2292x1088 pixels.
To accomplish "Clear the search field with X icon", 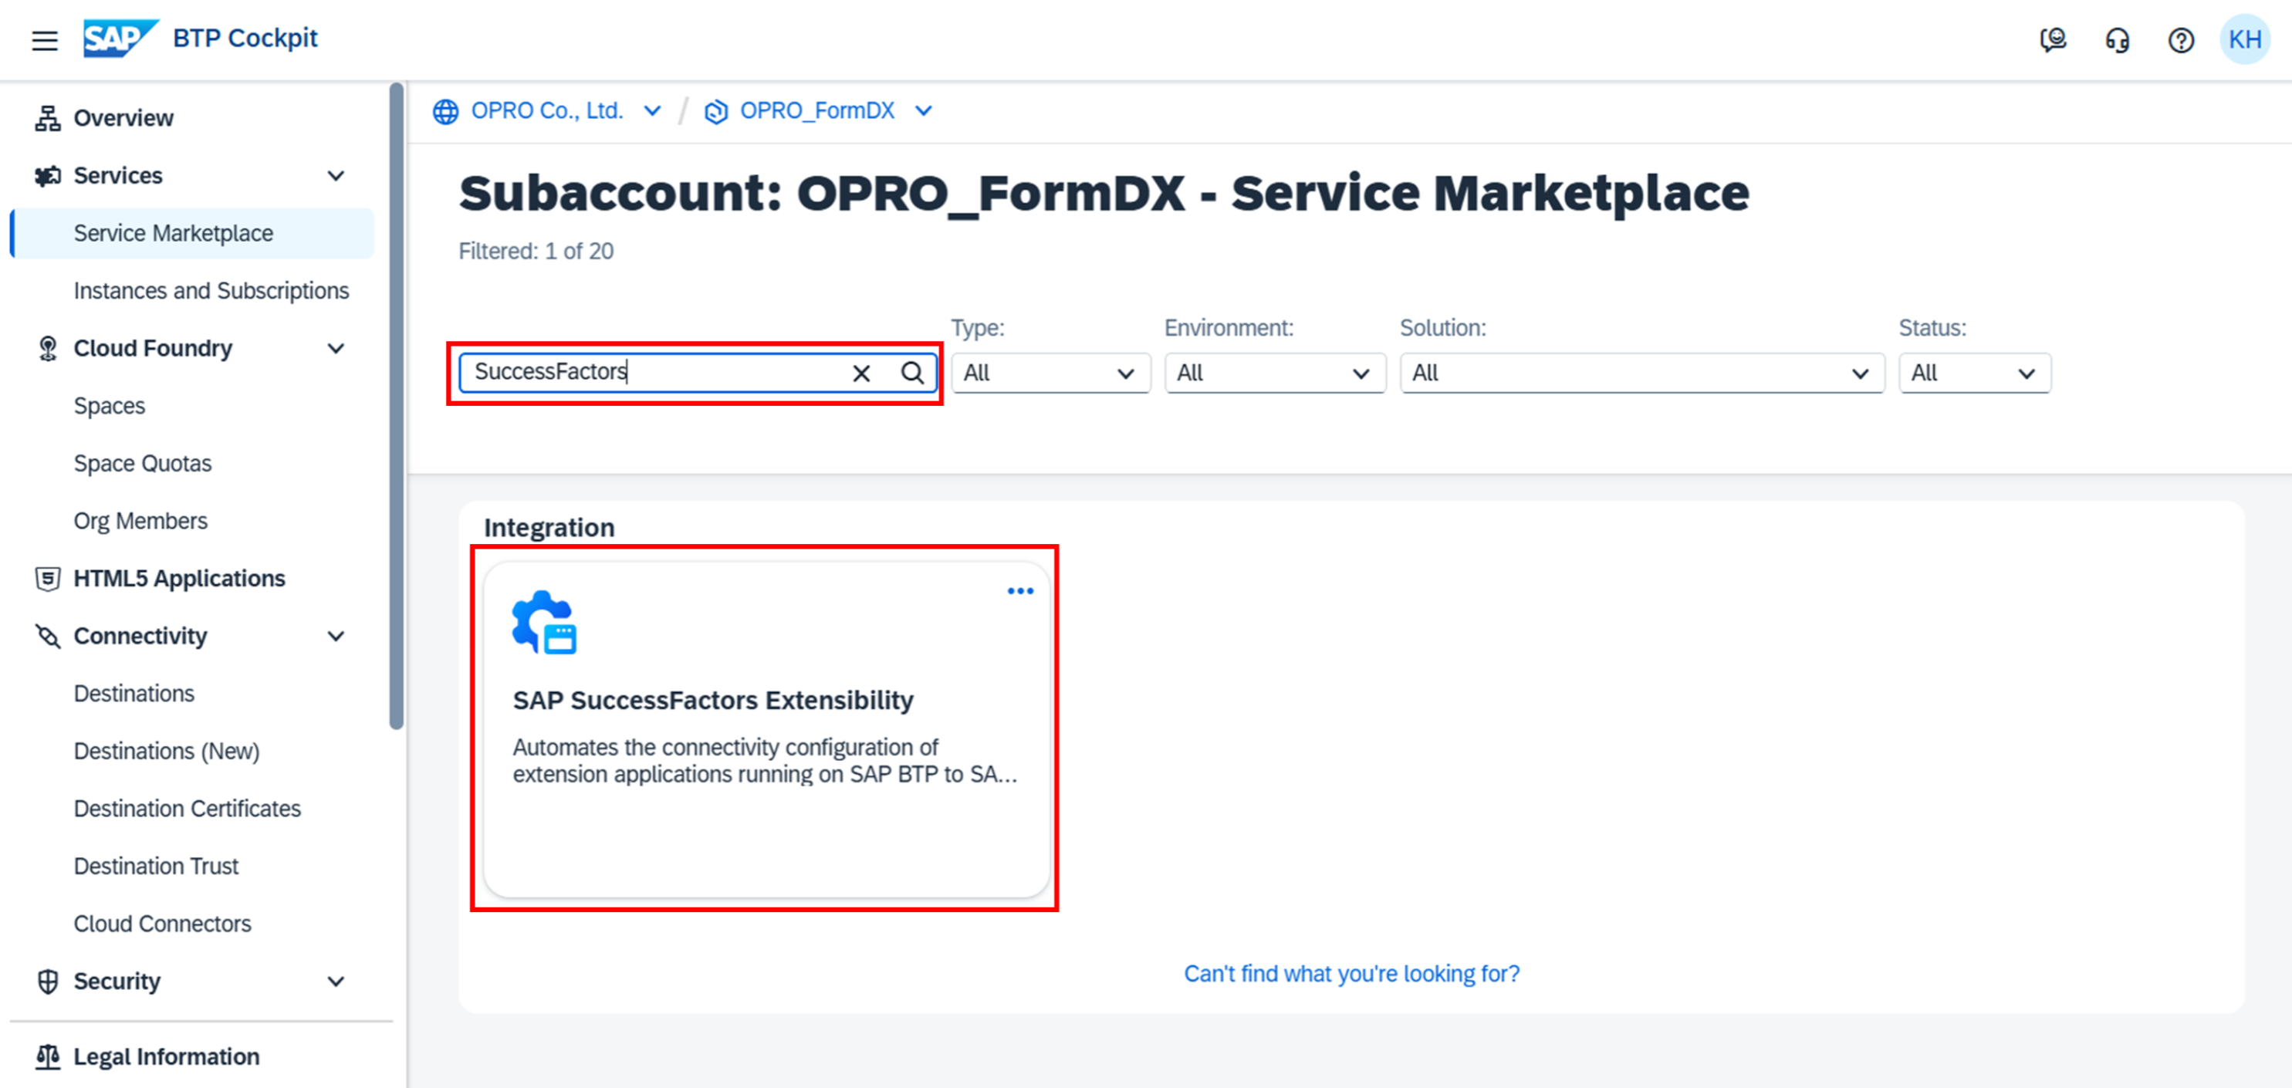I will coord(860,373).
